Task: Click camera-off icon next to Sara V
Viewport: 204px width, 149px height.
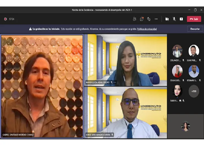Action: click(180, 101)
